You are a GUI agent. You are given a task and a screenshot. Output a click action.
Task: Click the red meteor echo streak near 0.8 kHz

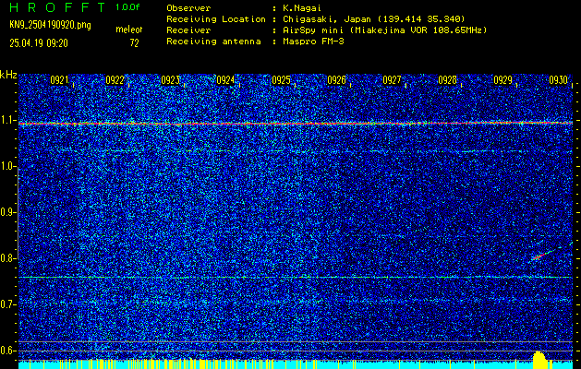541,256
